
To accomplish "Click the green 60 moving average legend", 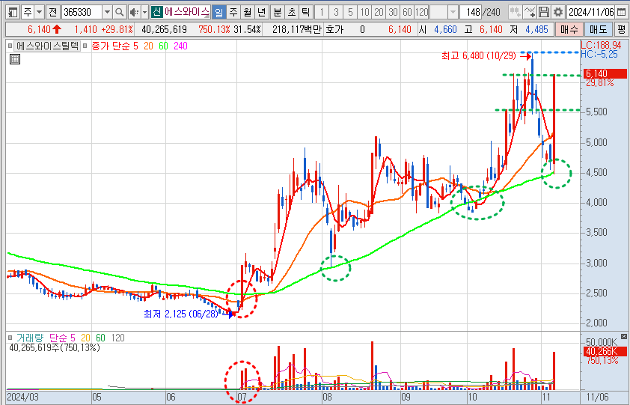I will pos(163,46).
